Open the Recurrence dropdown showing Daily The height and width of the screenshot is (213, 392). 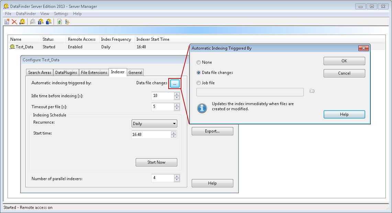coord(154,124)
